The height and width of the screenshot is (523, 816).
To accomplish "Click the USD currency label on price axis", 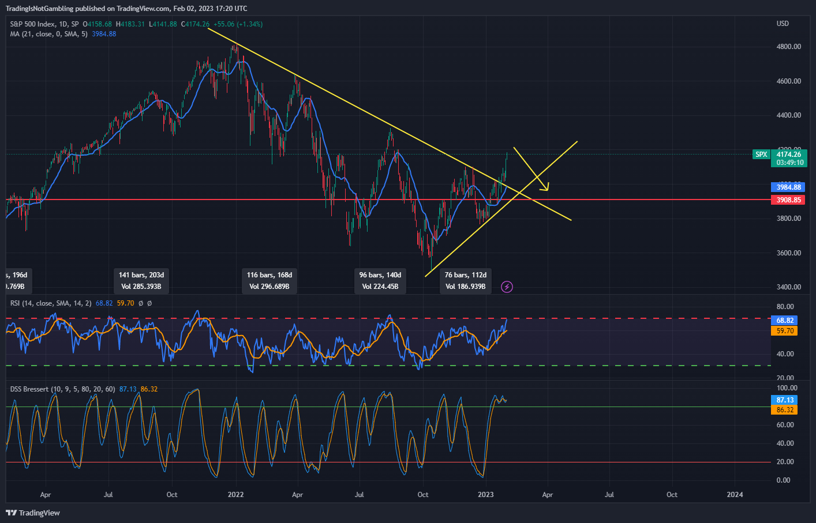I will (x=783, y=24).
